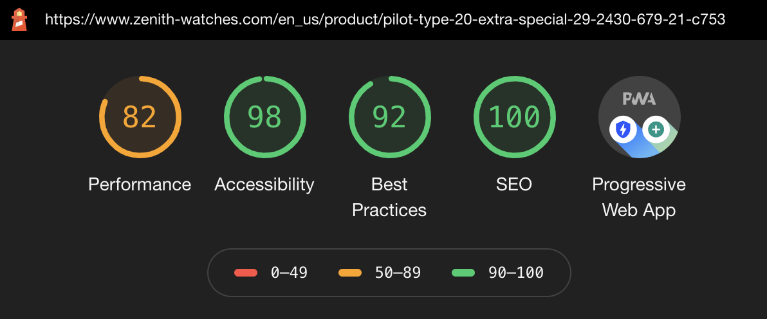Screen dimensions: 767x319
Task: Jump to the SEO label
Action: [x=514, y=185]
